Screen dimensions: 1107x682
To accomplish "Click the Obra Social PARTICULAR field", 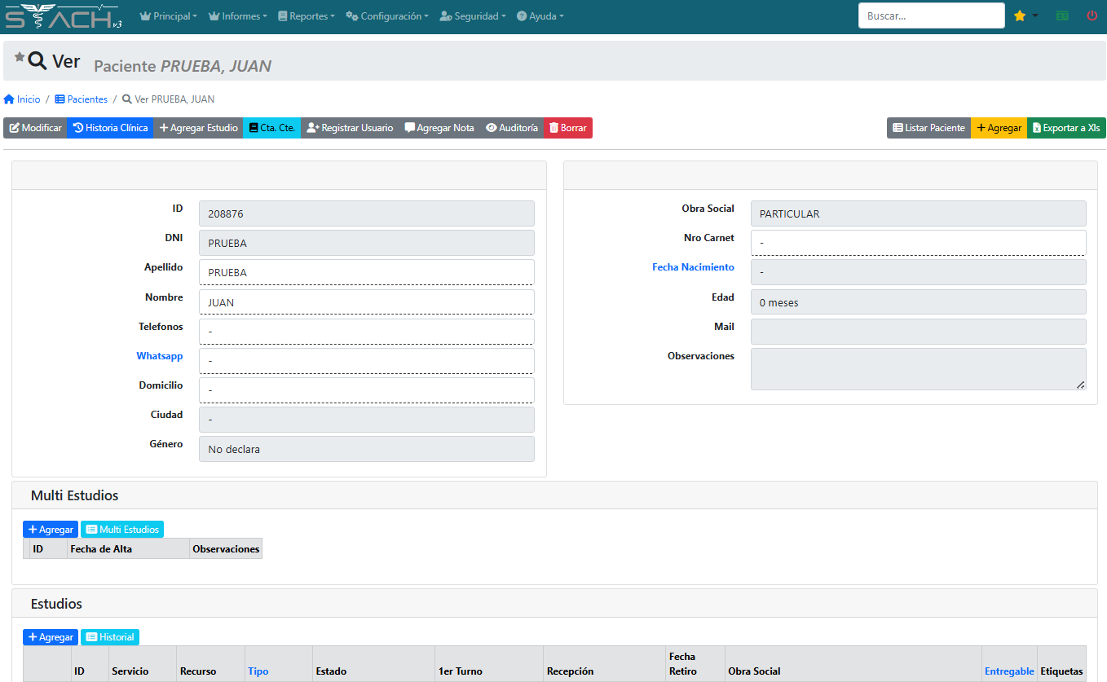I will pos(918,213).
